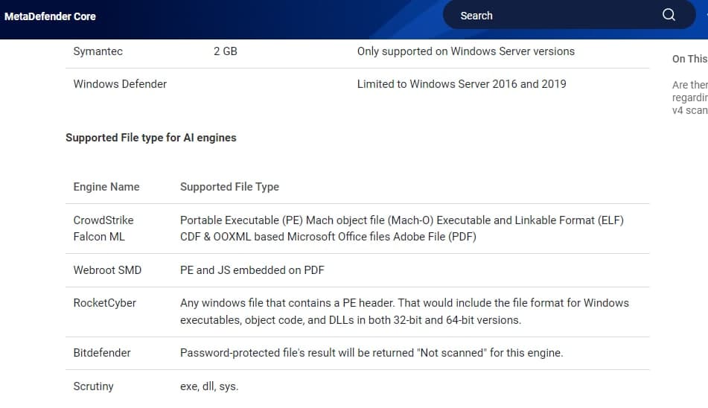This screenshot has height=408, width=708.
Task: Open the 'Are there' sidebar anchor link
Action: pyautogui.click(x=690, y=98)
